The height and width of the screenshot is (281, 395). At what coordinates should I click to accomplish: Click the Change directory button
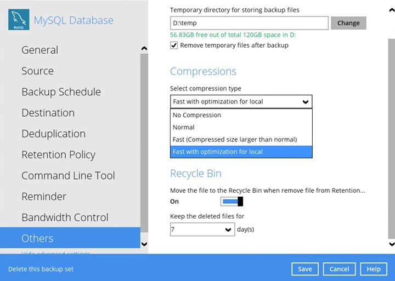[348, 23]
